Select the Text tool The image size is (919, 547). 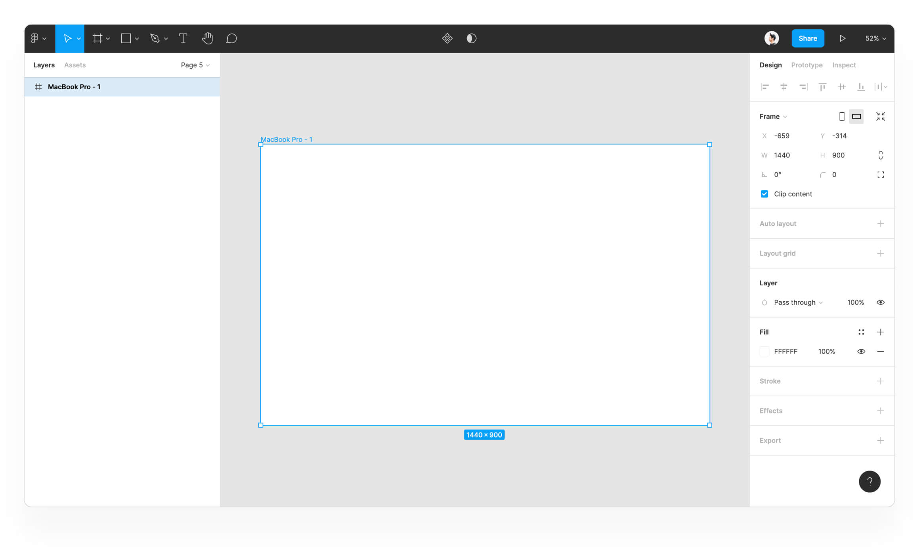[x=183, y=38]
